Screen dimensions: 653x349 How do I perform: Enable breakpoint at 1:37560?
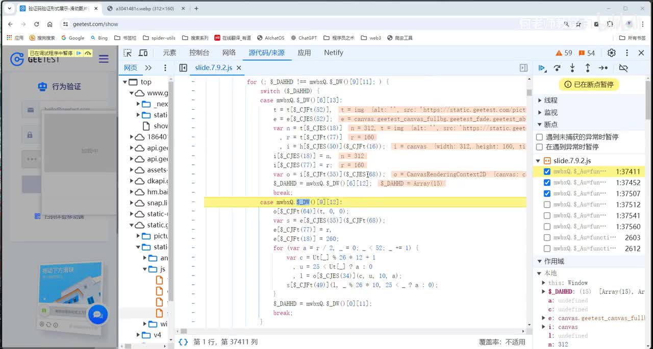[x=547, y=227]
